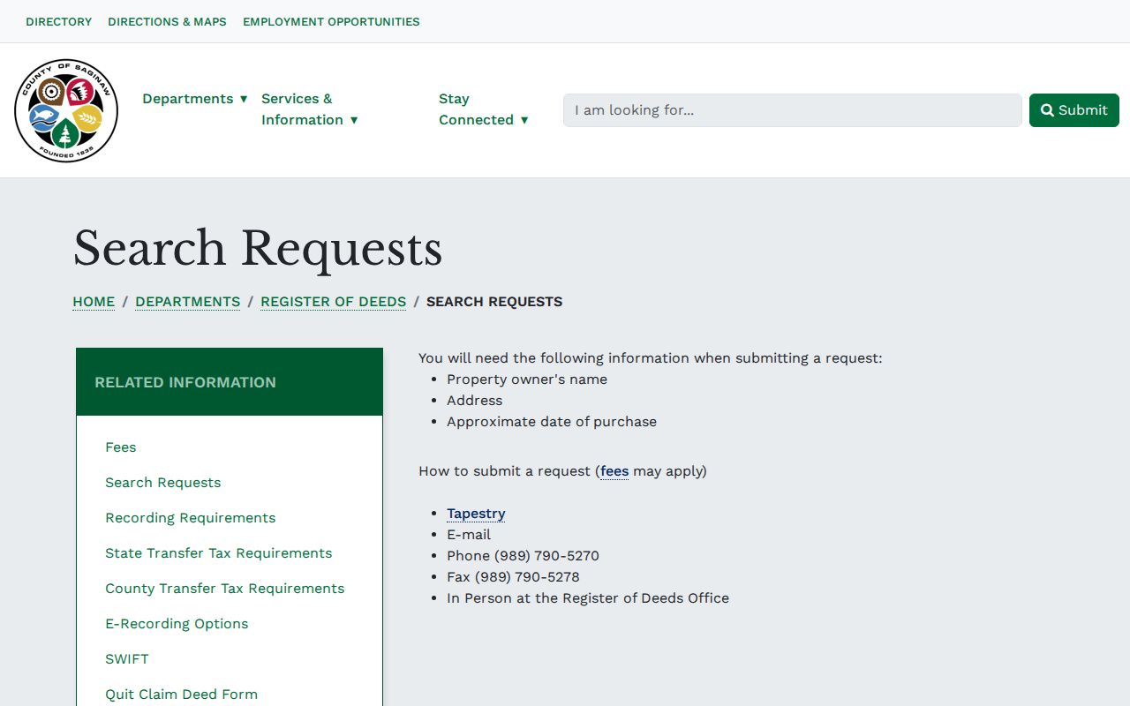
Task: Click the 'Approximate date of purchase' item
Action: click(552, 422)
